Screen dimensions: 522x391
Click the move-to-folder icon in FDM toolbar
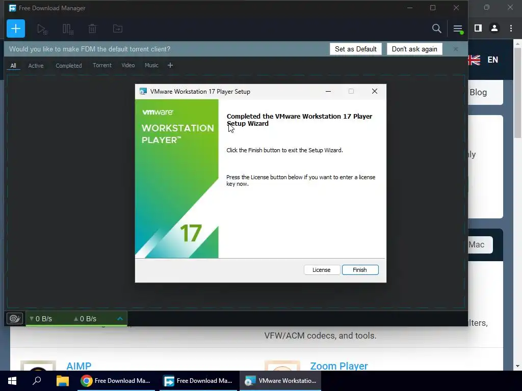[118, 29]
